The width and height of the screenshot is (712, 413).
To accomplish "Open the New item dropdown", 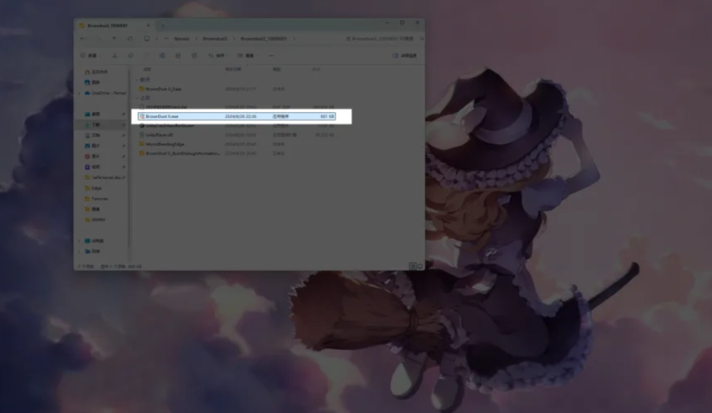I will 90,56.
